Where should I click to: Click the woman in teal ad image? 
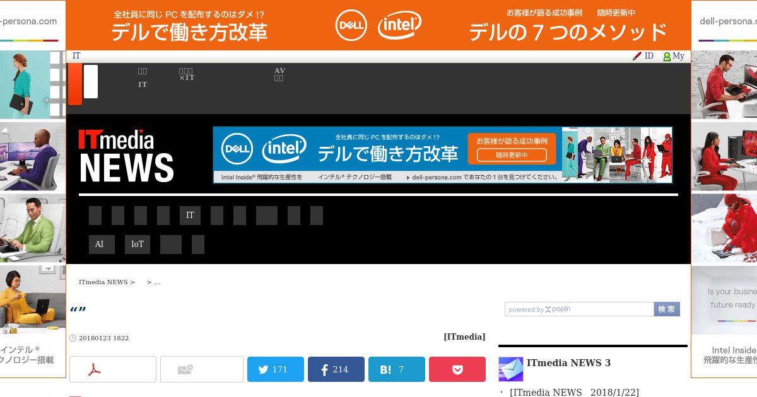click(33, 85)
